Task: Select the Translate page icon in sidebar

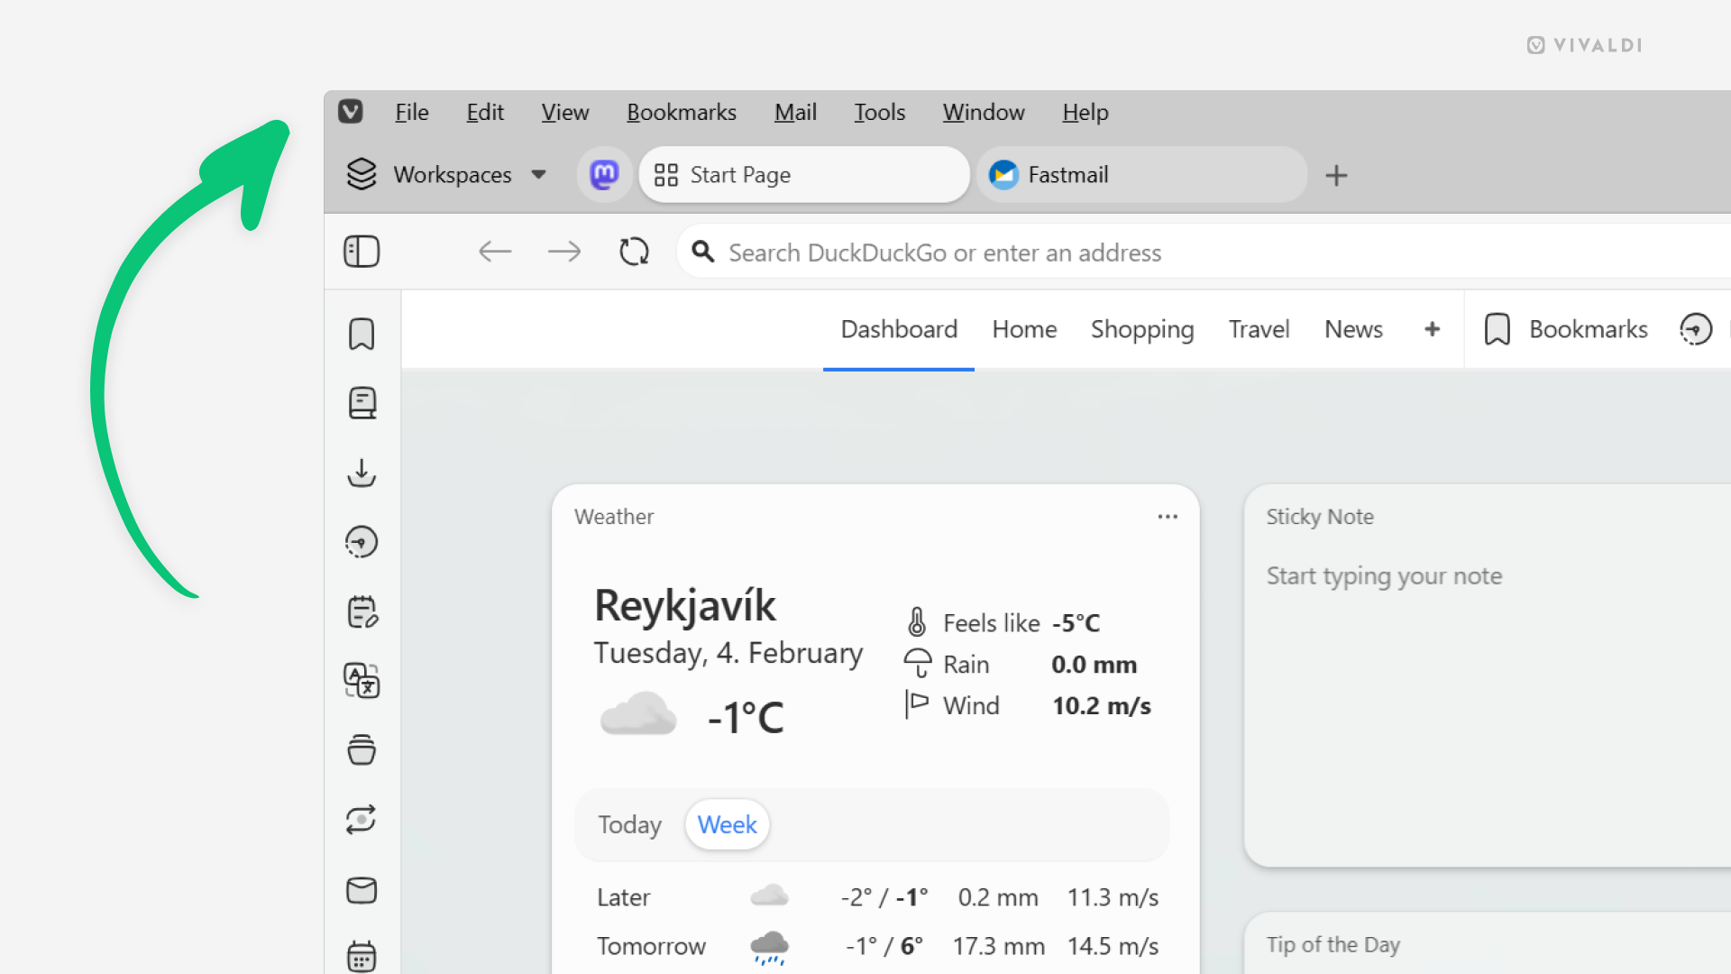Action: 361,682
